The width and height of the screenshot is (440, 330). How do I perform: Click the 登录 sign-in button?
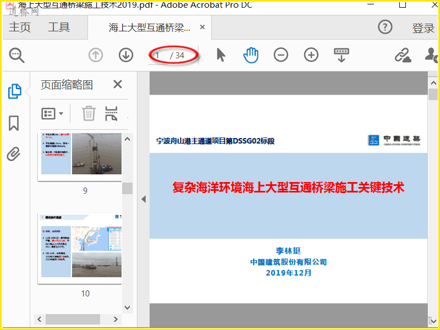point(423,28)
